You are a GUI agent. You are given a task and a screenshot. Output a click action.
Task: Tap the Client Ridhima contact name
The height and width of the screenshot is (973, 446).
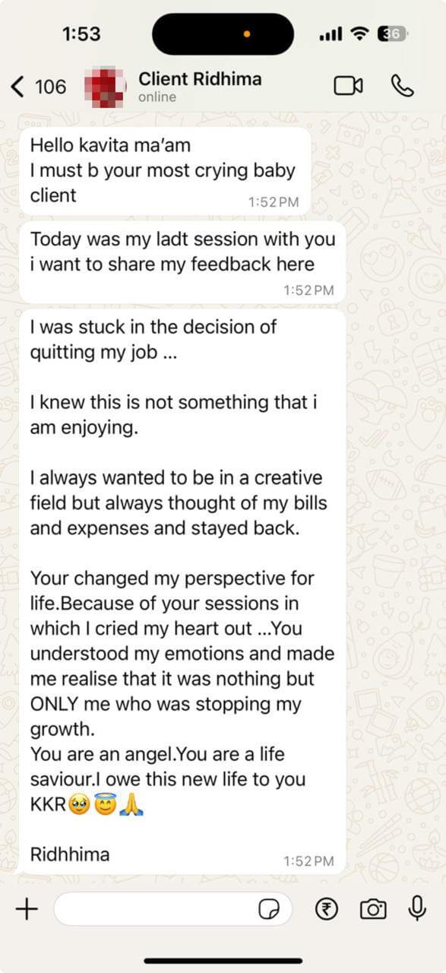(200, 78)
